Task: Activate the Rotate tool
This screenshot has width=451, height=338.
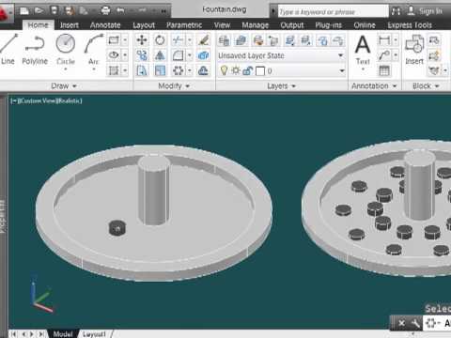Action: (160, 40)
